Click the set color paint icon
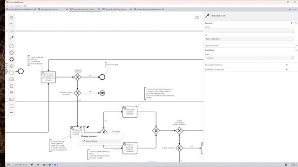Screen dimensions: 298x167 pos(88,127)
